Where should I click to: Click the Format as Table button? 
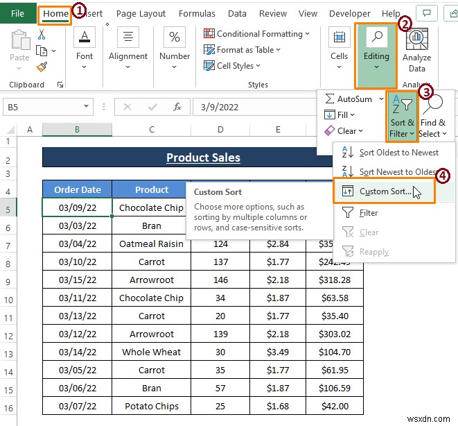pos(242,50)
